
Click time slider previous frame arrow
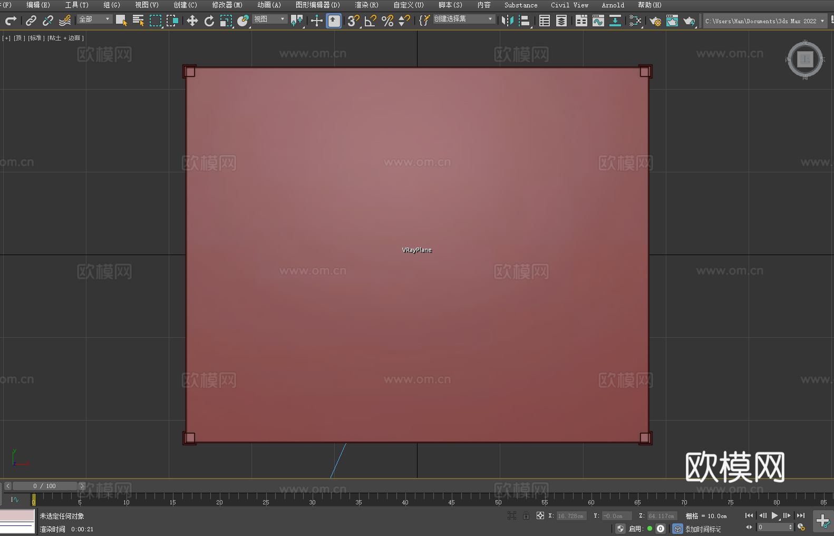pyautogui.click(x=7, y=486)
